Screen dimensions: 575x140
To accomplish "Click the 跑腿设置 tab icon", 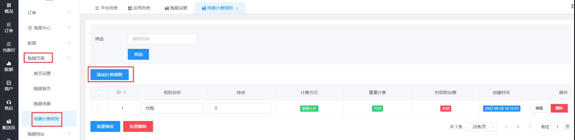I will pyautogui.click(x=167, y=8).
